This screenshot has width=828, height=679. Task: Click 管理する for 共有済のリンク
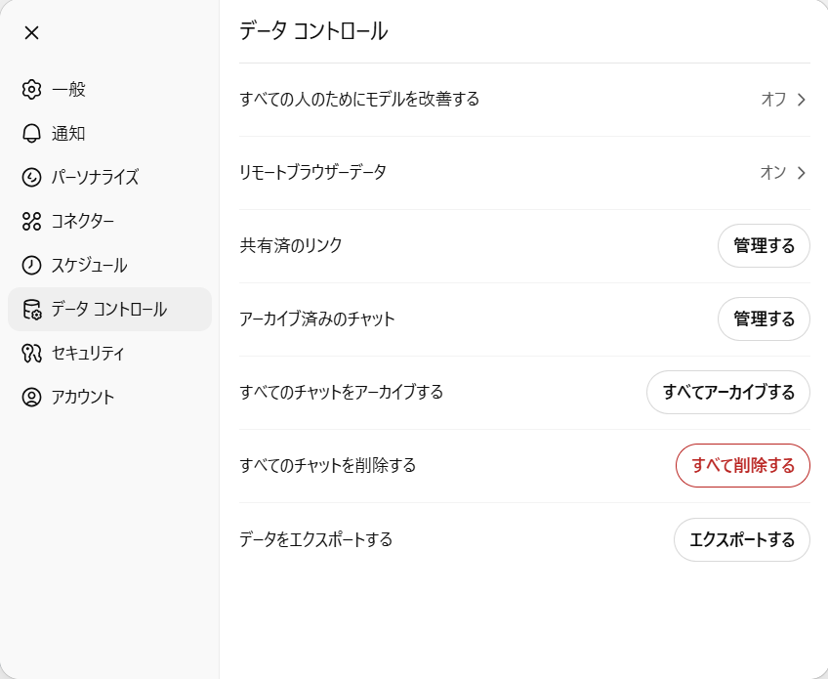pyautogui.click(x=764, y=245)
